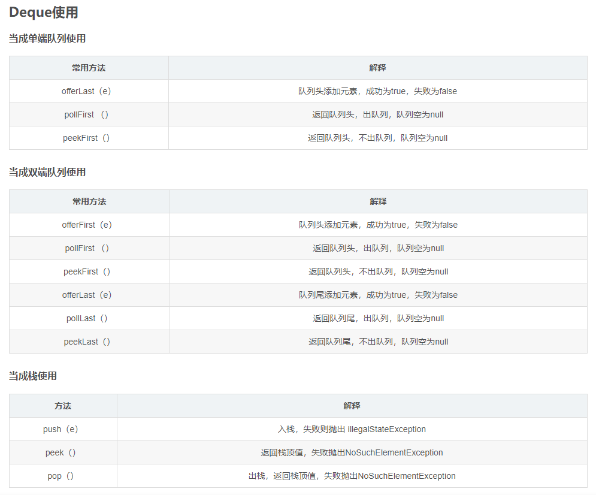Click the "入栈，失败则抛出 illegalStateException" description

(352, 429)
